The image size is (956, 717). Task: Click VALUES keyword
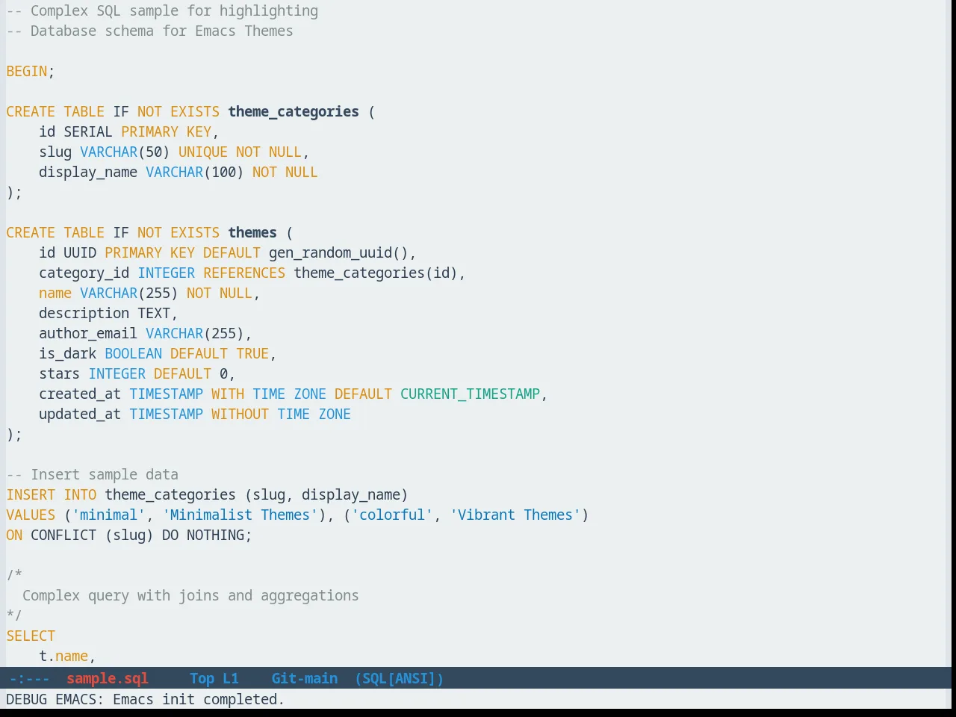[31, 515]
